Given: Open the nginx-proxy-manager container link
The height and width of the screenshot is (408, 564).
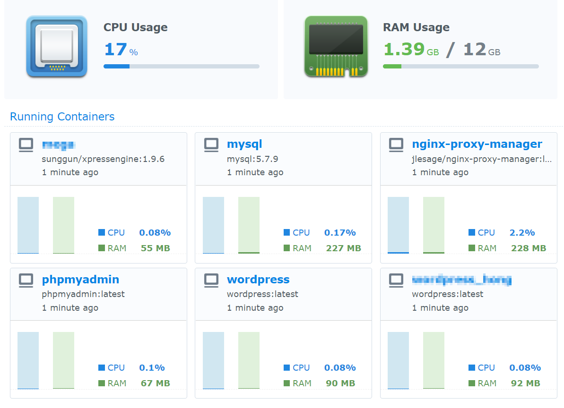Looking at the screenshot, I should (x=477, y=144).
